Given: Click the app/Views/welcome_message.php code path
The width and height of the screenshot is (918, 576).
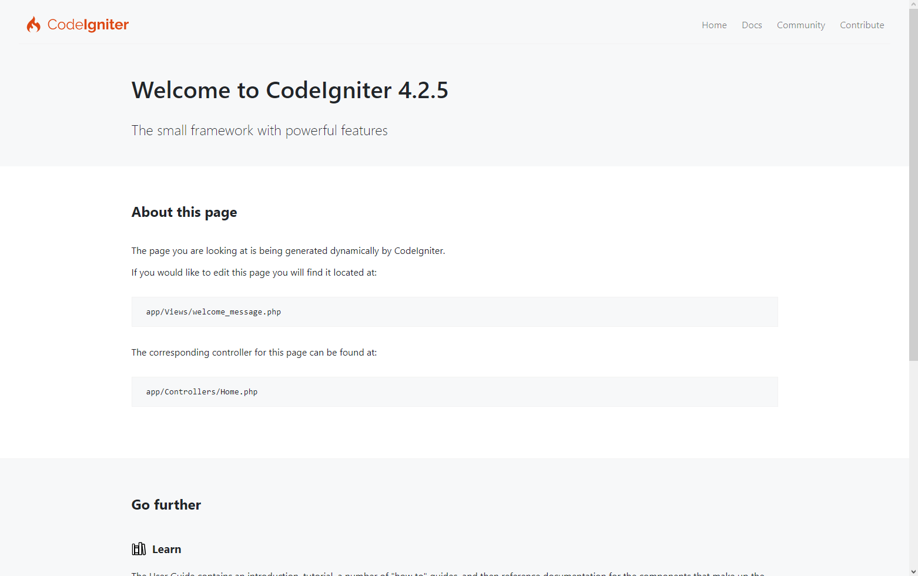Looking at the screenshot, I should pyautogui.click(x=213, y=312).
